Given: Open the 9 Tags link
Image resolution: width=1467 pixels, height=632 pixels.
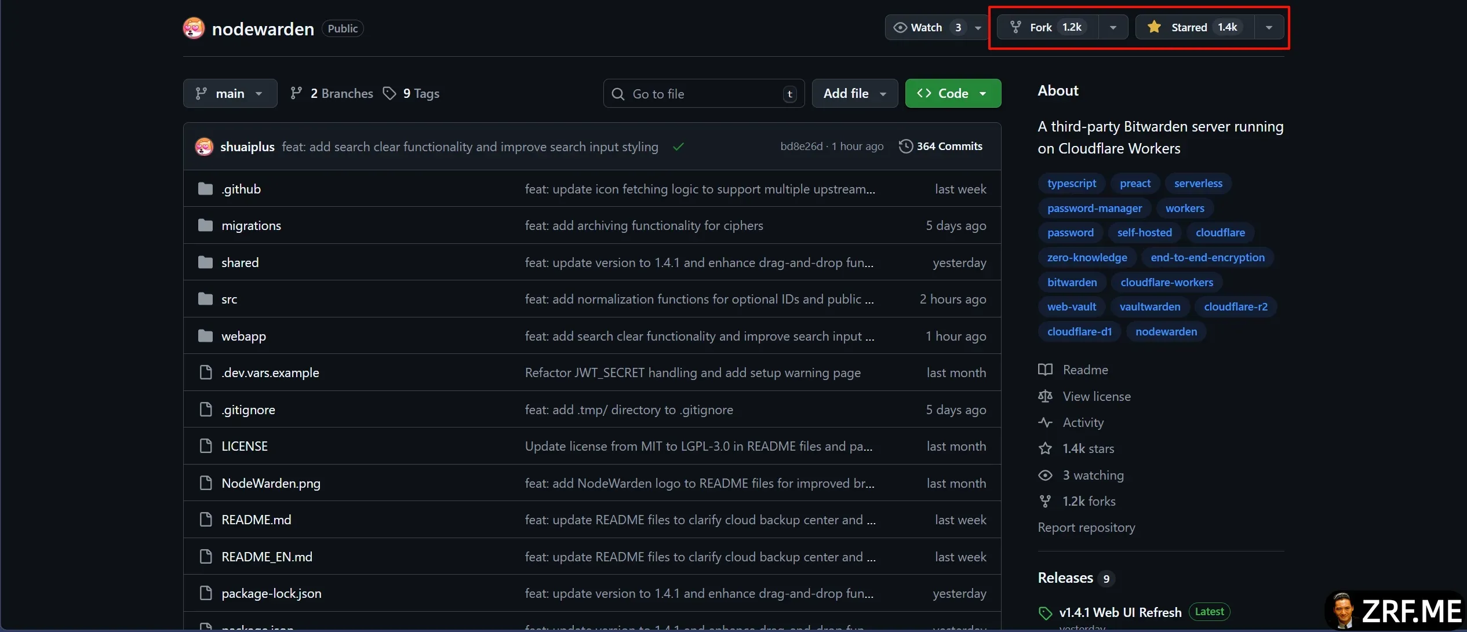Looking at the screenshot, I should [412, 93].
